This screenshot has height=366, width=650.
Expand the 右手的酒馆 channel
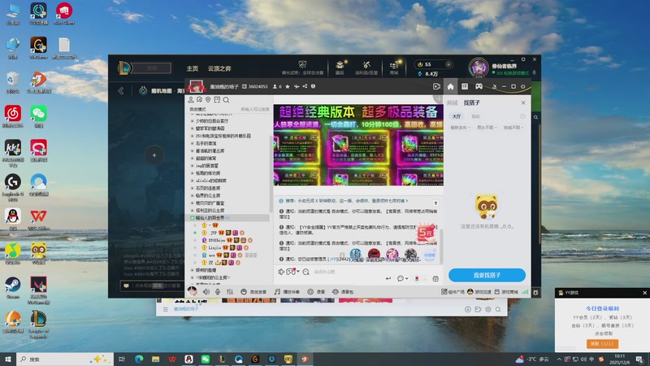click(206, 143)
